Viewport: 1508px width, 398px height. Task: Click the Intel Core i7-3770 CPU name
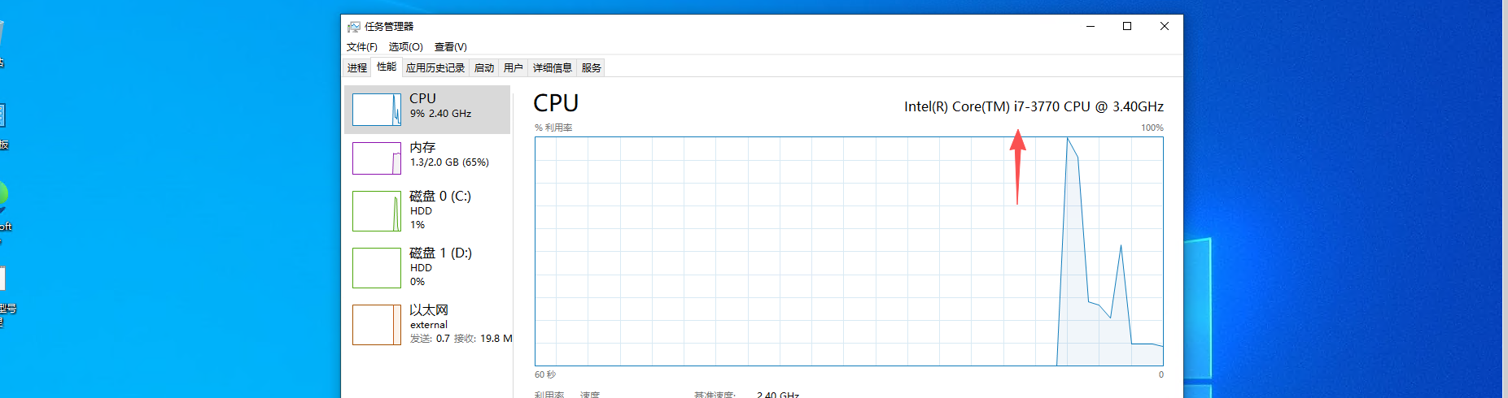1034,106
